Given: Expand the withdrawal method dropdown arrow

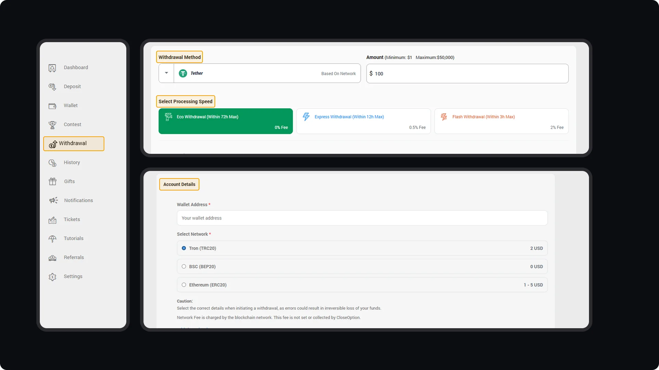Looking at the screenshot, I should click(166, 73).
